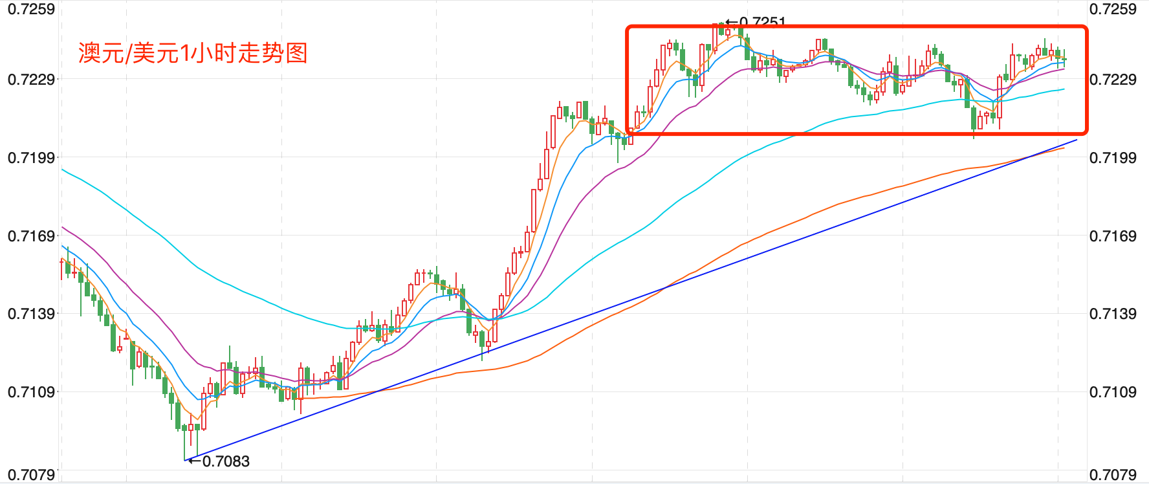Click the 0.7259 label on right axis
Viewport: 1149px width, 484px height.
1113,9
